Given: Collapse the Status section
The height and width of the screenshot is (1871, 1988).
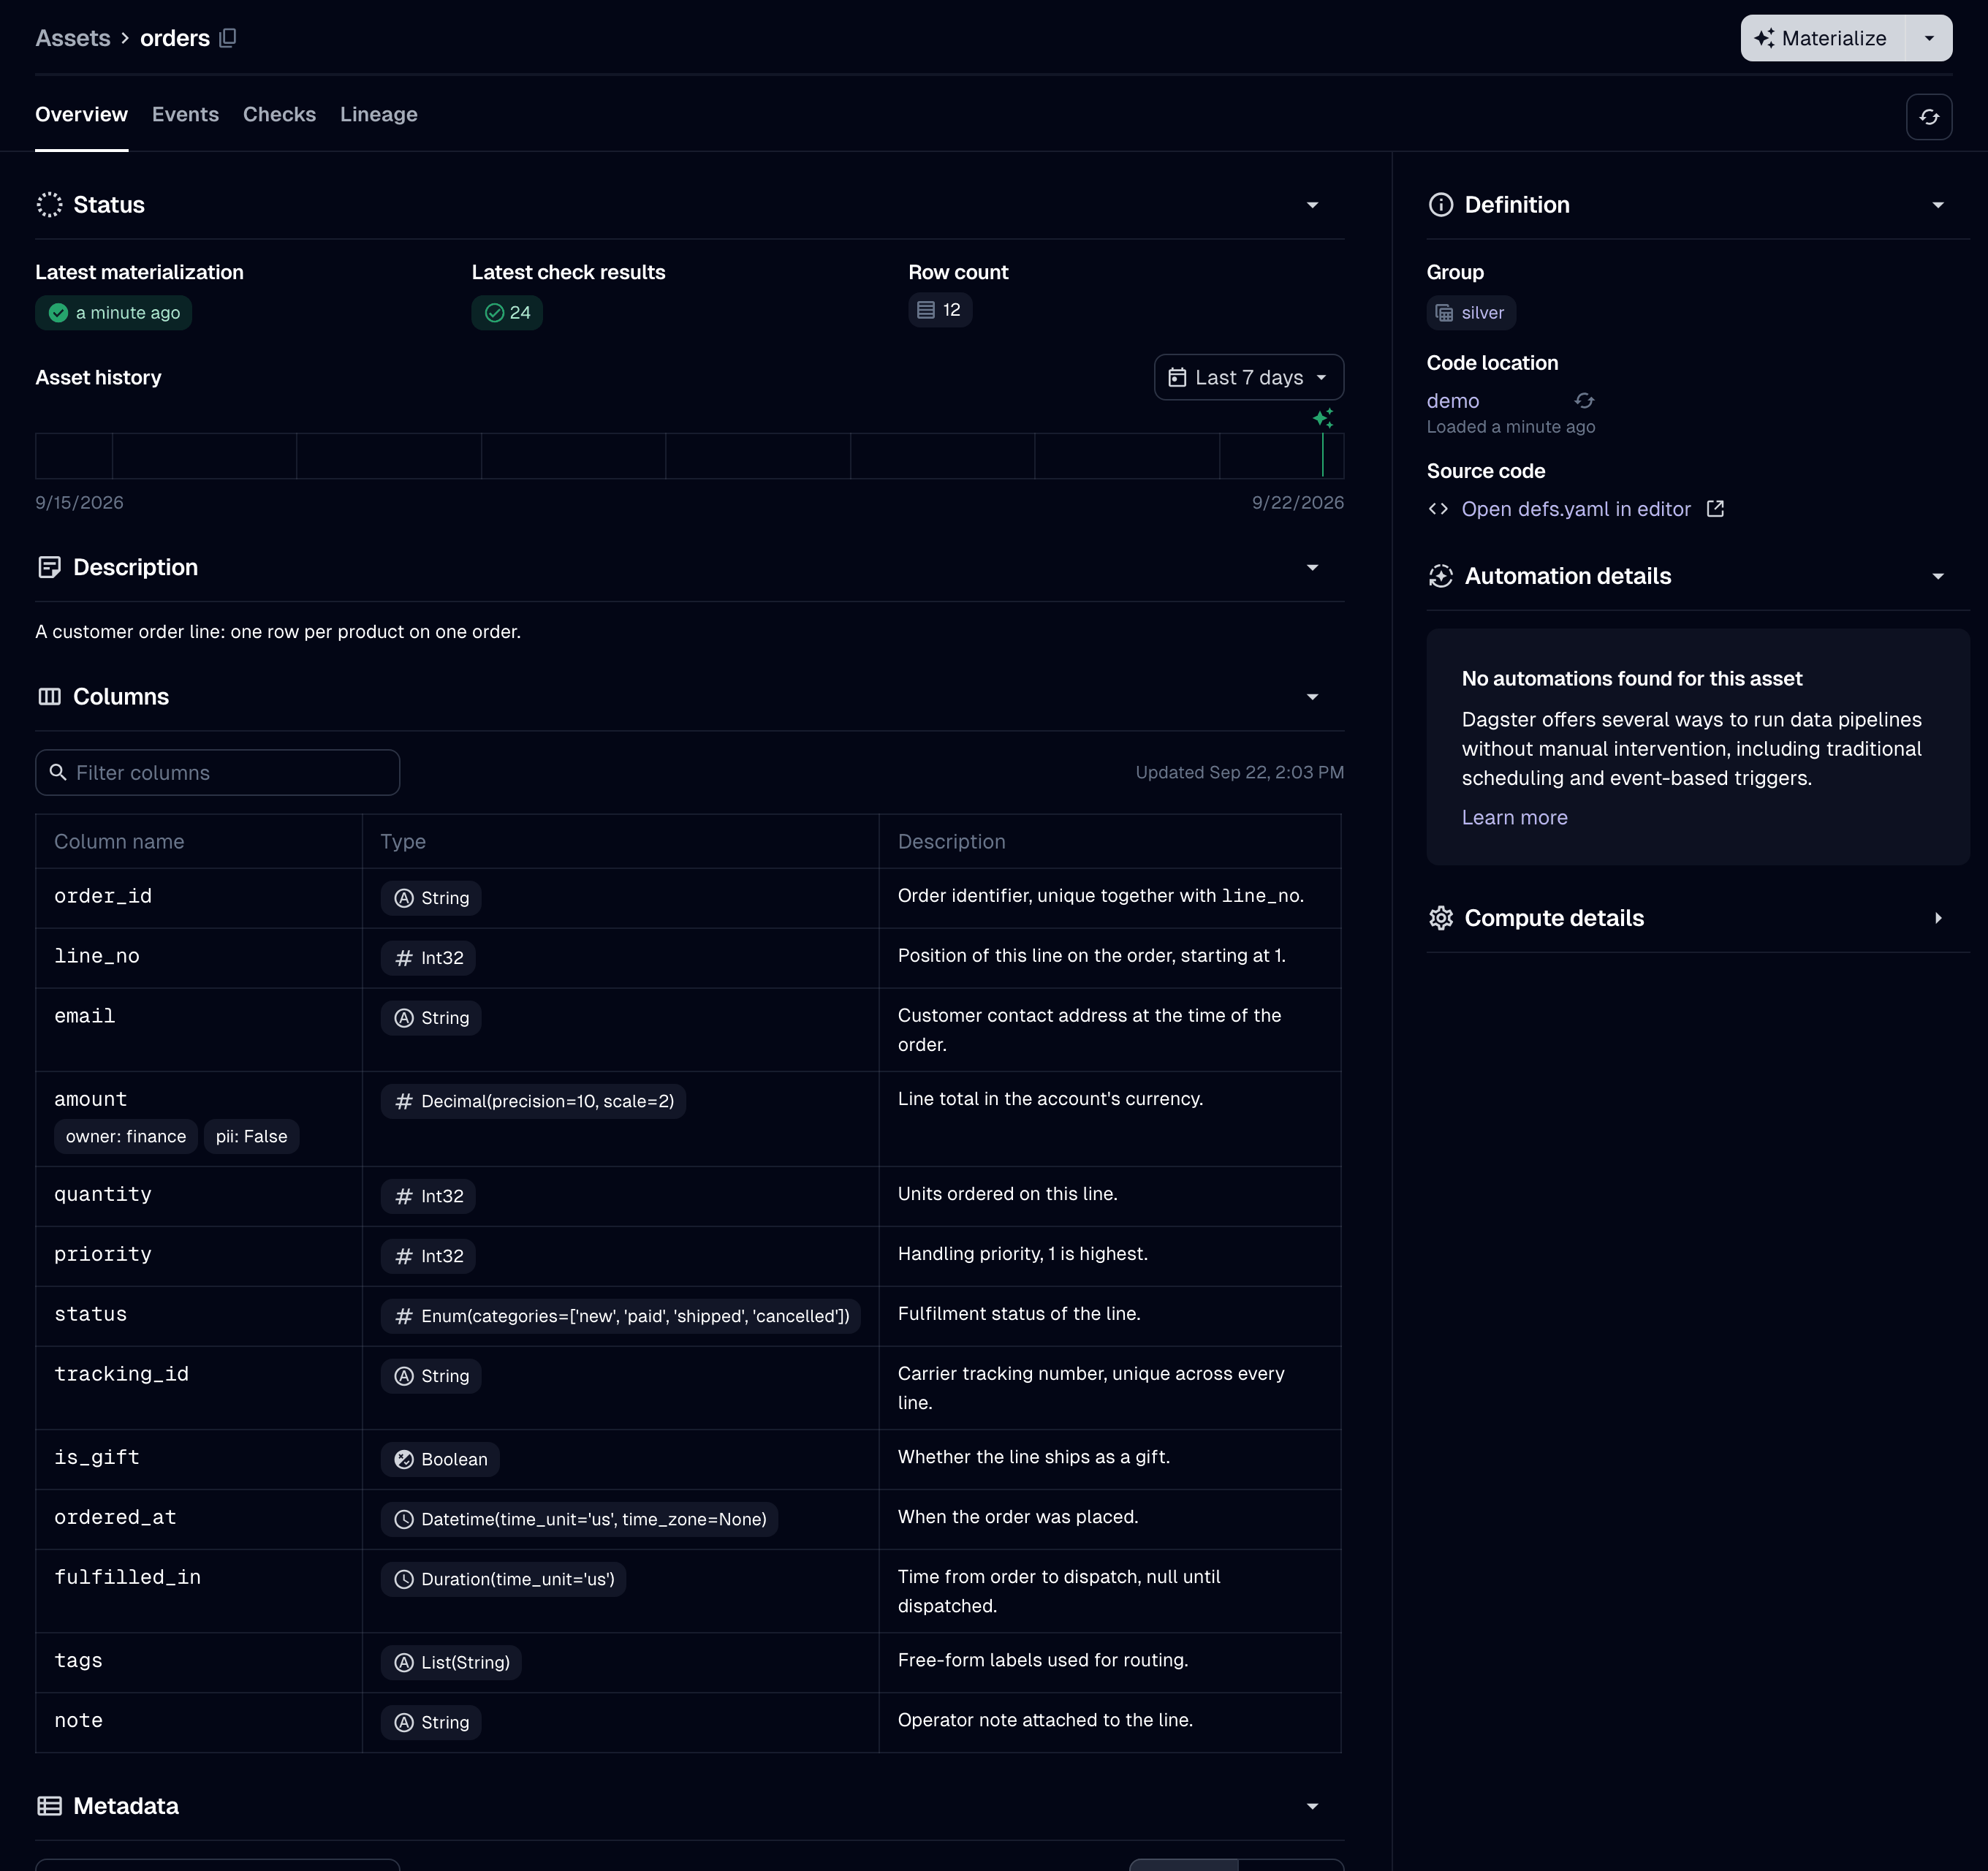Looking at the screenshot, I should [1313, 205].
